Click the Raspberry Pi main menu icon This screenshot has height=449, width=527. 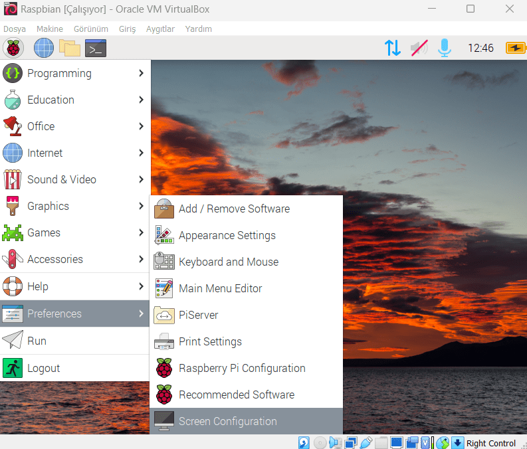click(x=13, y=48)
